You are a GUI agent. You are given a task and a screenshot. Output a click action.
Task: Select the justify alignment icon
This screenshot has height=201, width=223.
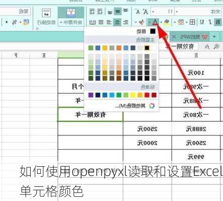coord(101,22)
